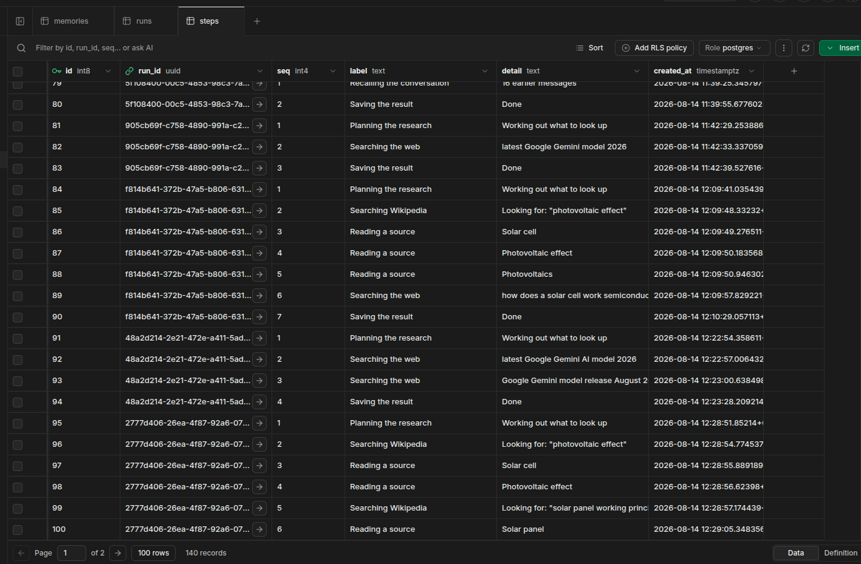Click the page number input field
Screen dimensions: 861x564
coord(71,553)
